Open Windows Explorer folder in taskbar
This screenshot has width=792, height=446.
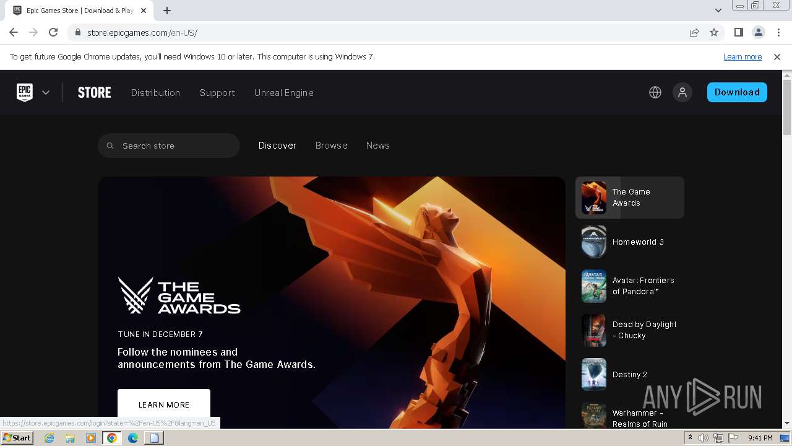click(70, 438)
